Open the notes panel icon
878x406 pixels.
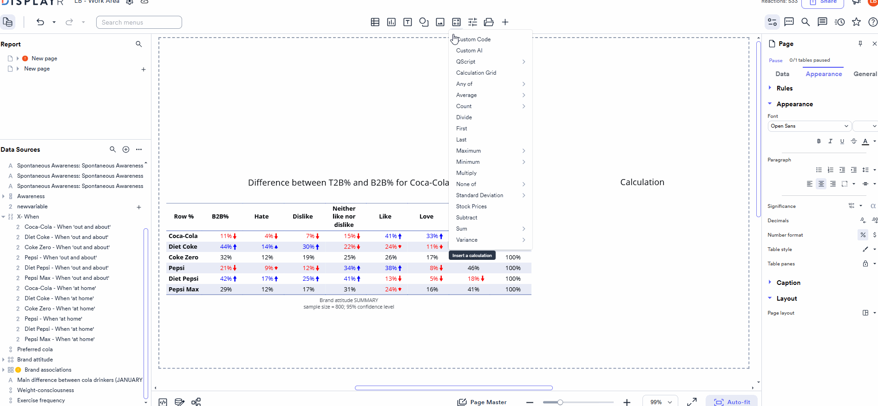tap(822, 22)
